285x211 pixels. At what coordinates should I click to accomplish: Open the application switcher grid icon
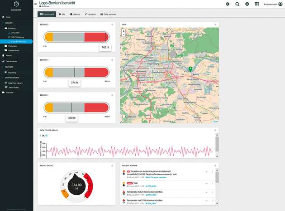click(x=256, y=4)
